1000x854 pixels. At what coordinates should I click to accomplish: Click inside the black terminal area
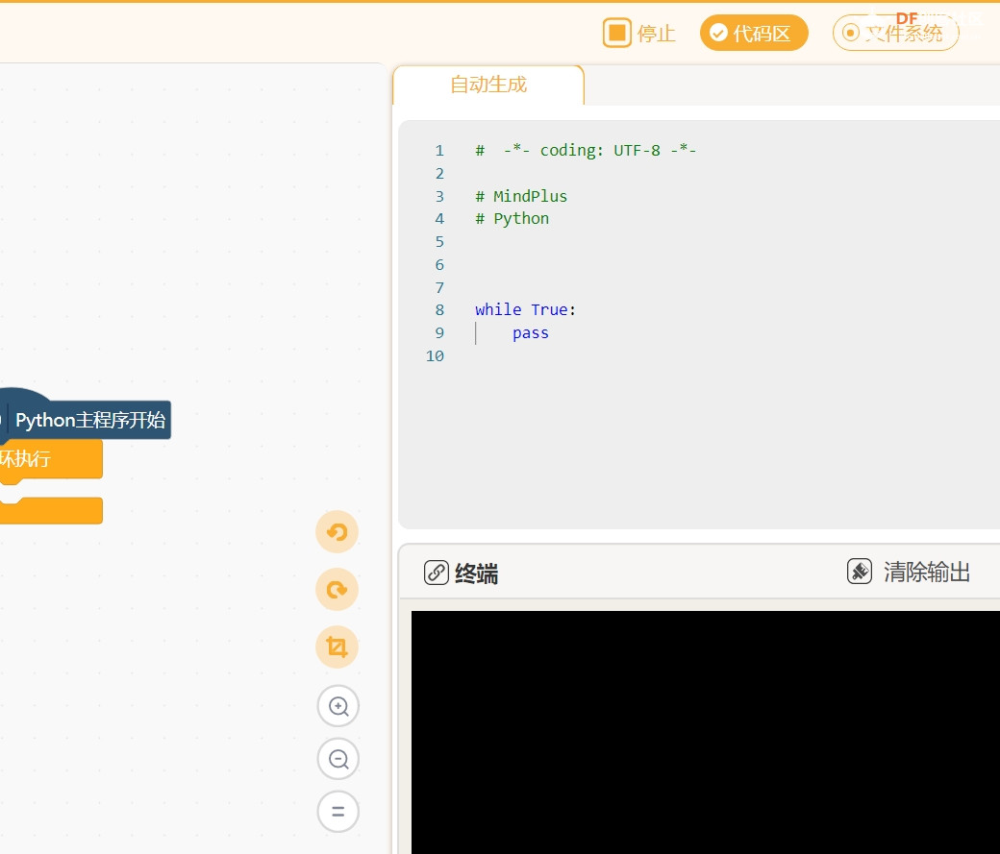706,732
